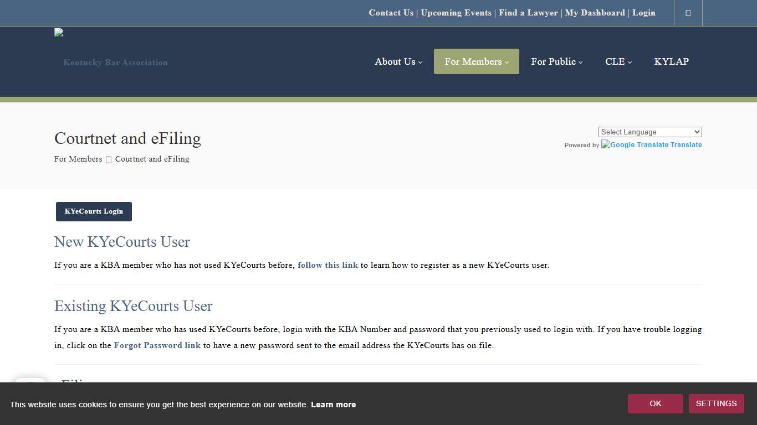Open the search icon in the header
This screenshot has height=425, width=757.
coord(688,13)
